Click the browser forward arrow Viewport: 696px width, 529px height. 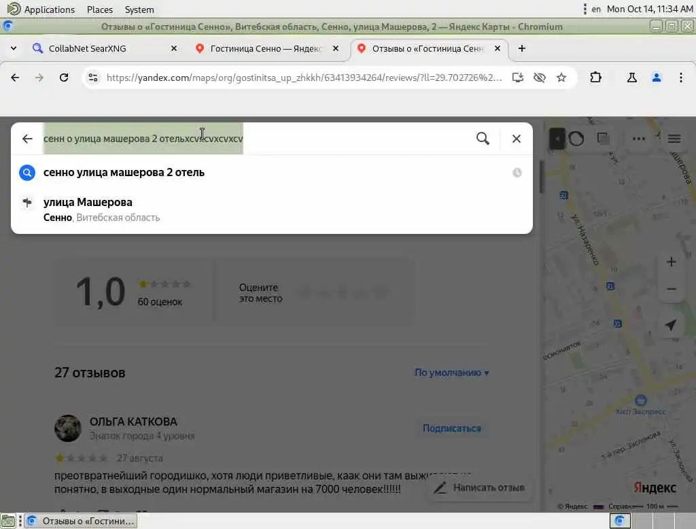click(x=39, y=78)
